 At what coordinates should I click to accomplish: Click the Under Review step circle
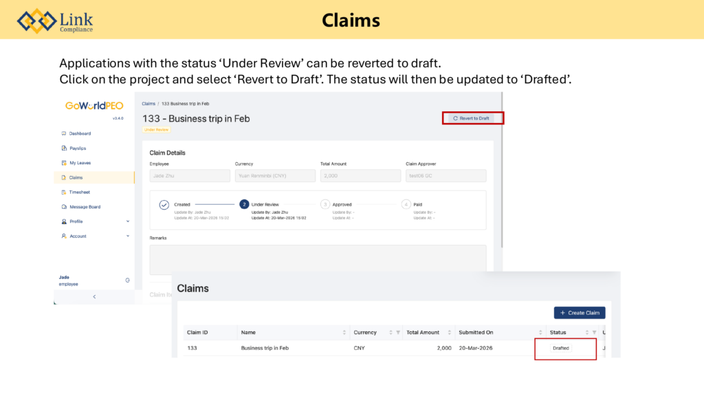(244, 204)
